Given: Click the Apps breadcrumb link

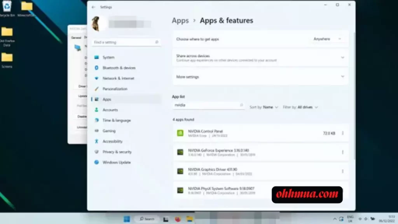Looking at the screenshot, I should (x=180, y=21).
